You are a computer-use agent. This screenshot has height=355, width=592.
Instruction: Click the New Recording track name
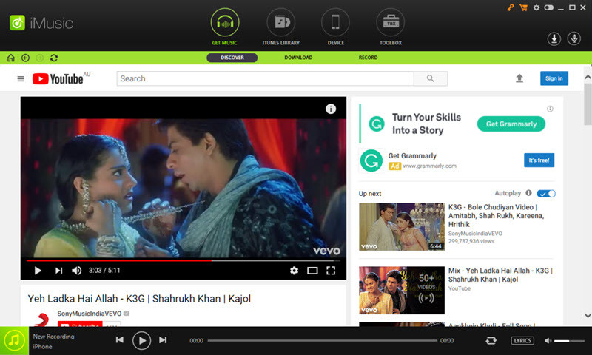click(53, 336)
